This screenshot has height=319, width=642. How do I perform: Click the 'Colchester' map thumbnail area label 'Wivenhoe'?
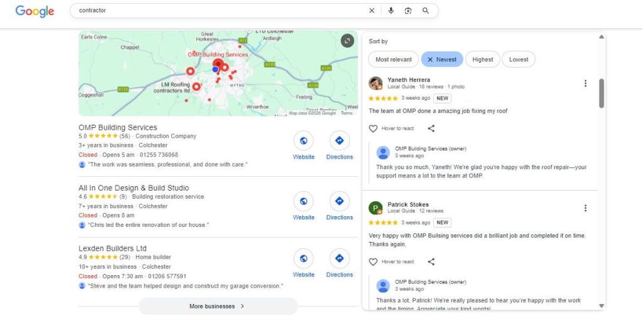click(258, 107)
